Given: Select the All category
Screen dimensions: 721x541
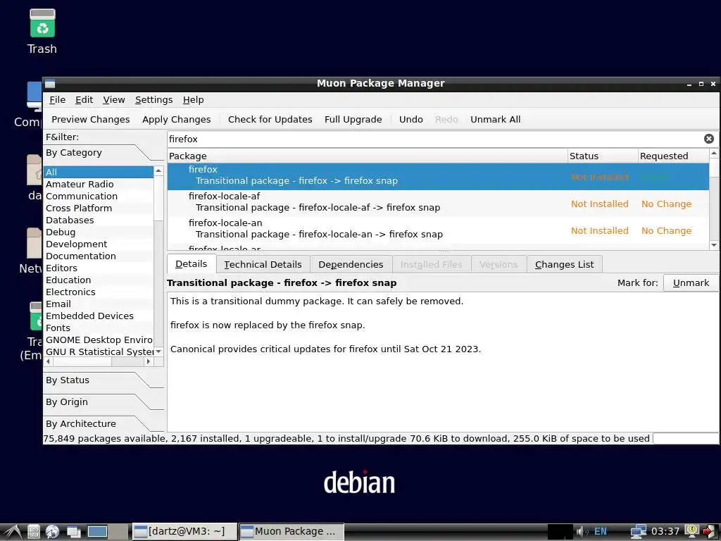Looking at the screenshot, I should point(99,172).
